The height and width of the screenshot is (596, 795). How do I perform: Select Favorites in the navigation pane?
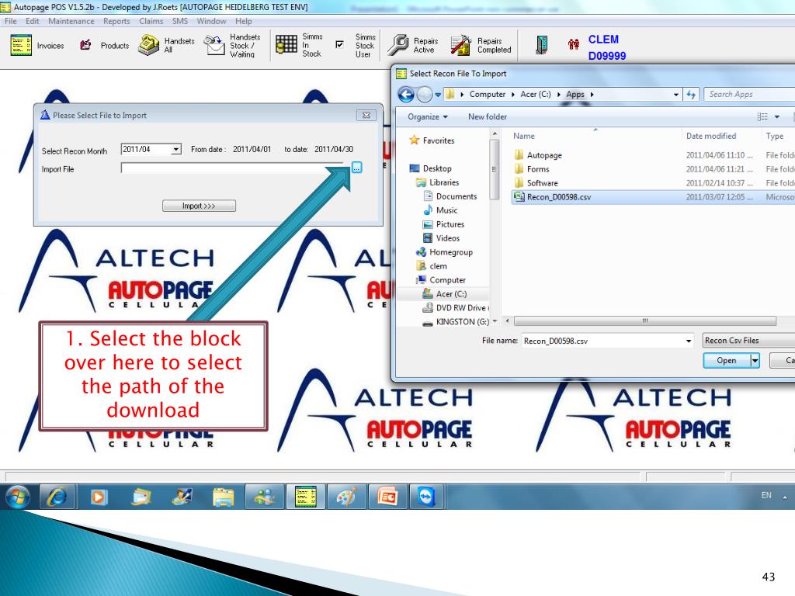pyautogui.click(x=438, y=140)
